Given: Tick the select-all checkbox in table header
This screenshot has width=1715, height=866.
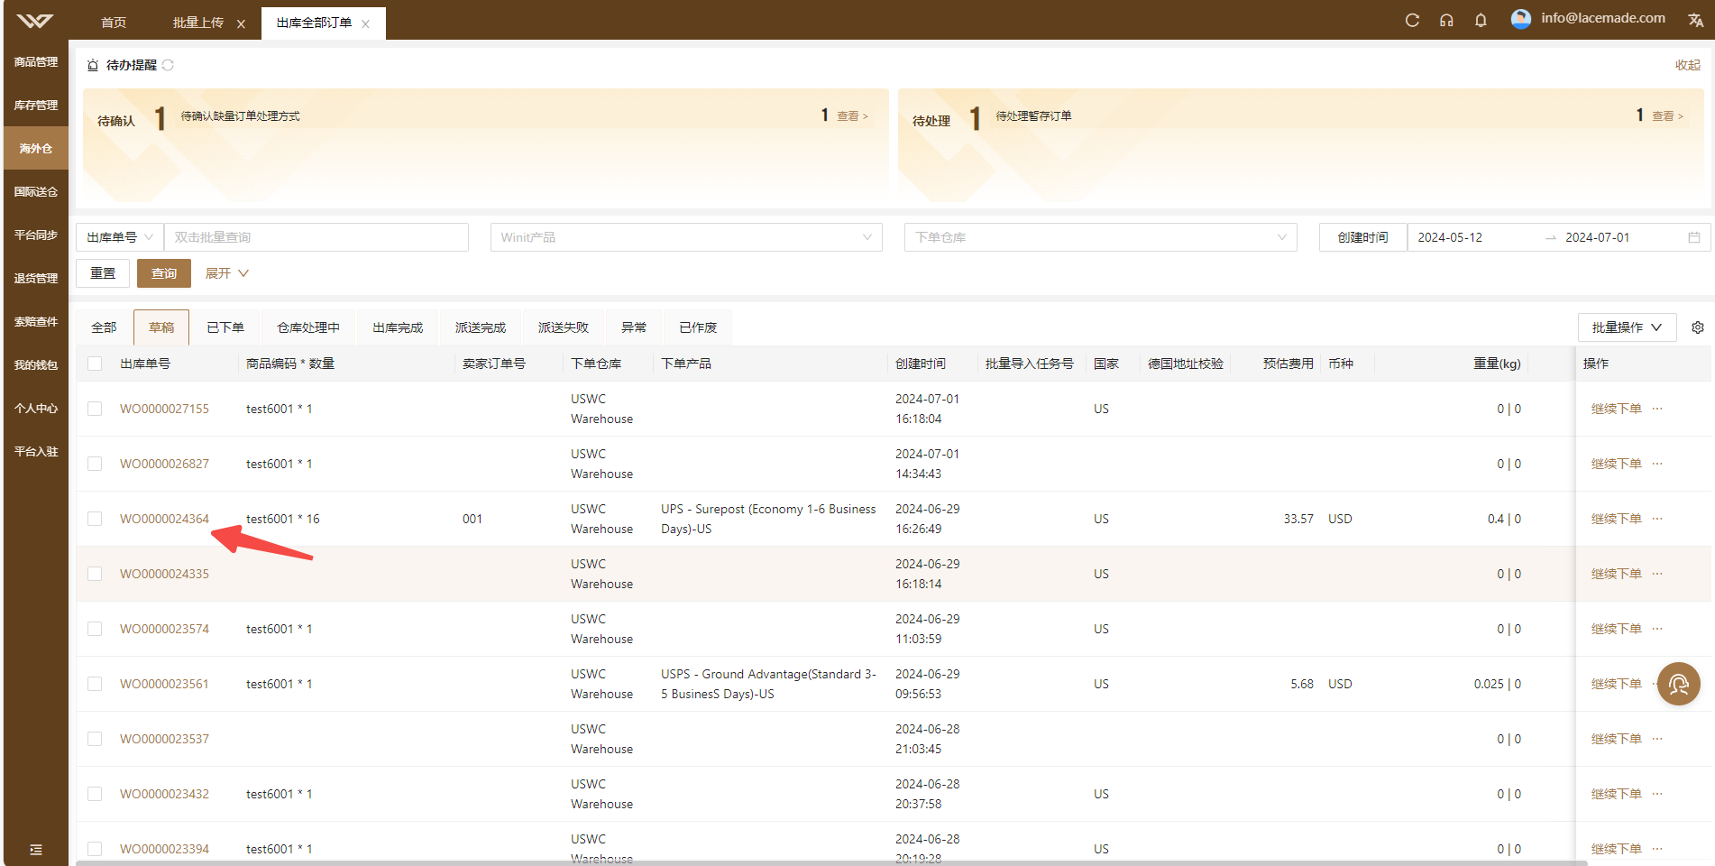Looking at the screenshot, I should click(95, 364).
